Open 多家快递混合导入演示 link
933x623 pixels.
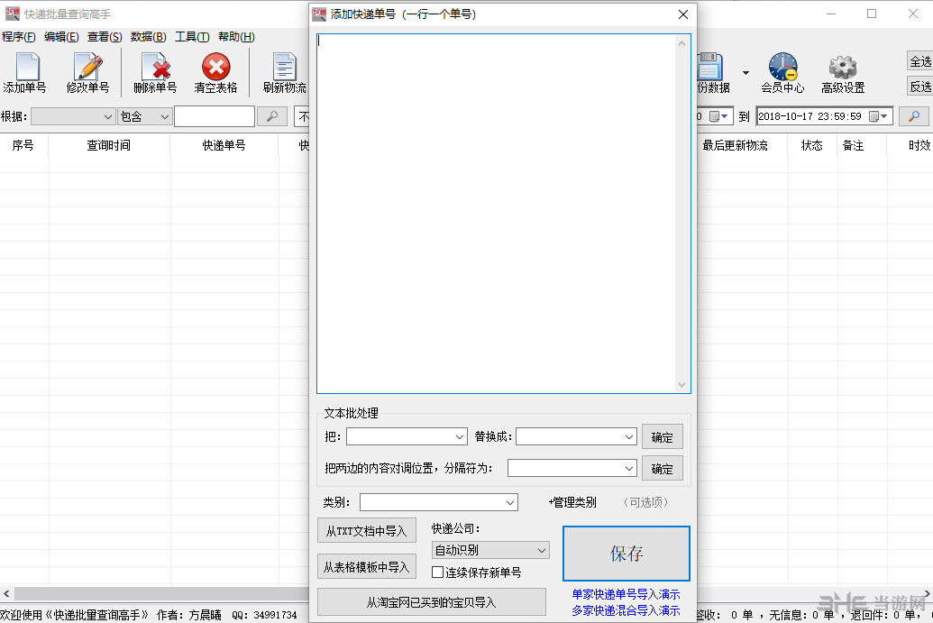click(x=626, y=610)
